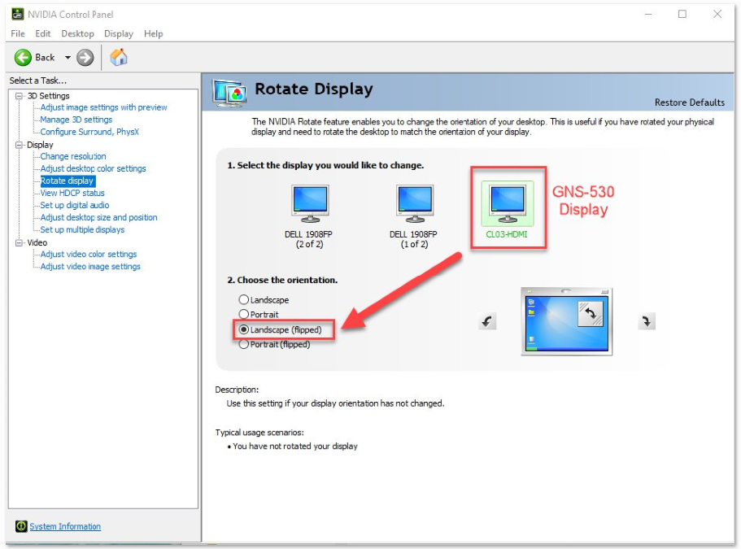The height and width of the screenshot is (549, 741).
Task: Open the System Information link
Action: (x=65, y=526)
